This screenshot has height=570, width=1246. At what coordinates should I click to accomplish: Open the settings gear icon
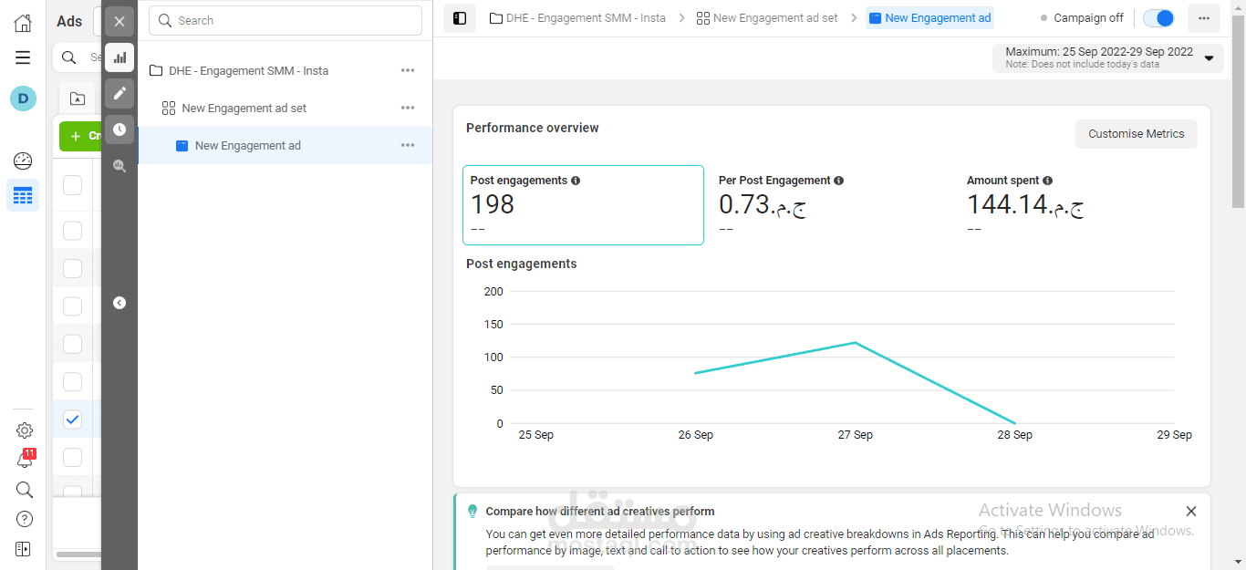pos(25,430)
